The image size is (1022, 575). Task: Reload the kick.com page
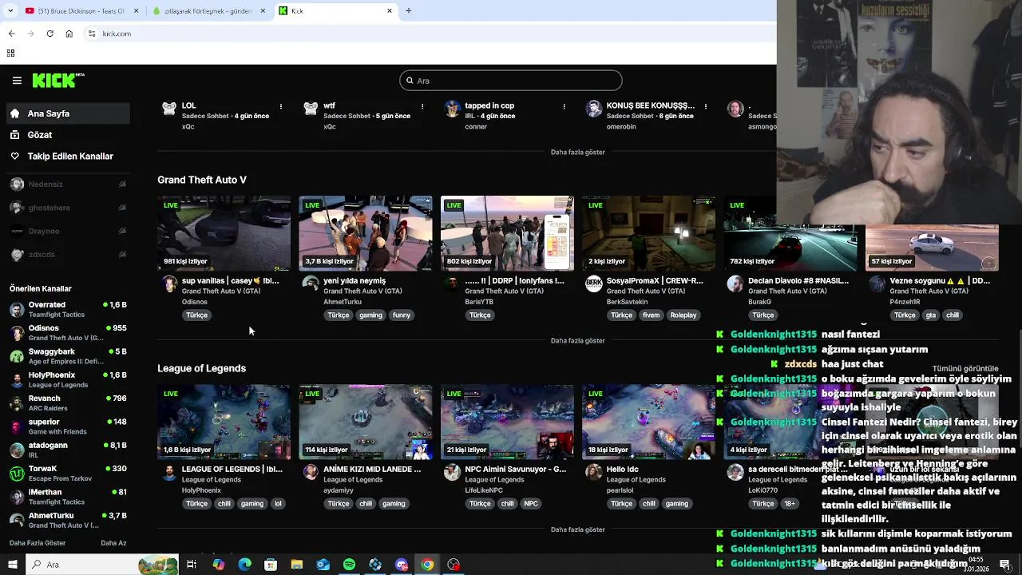(x=50, y=34)
